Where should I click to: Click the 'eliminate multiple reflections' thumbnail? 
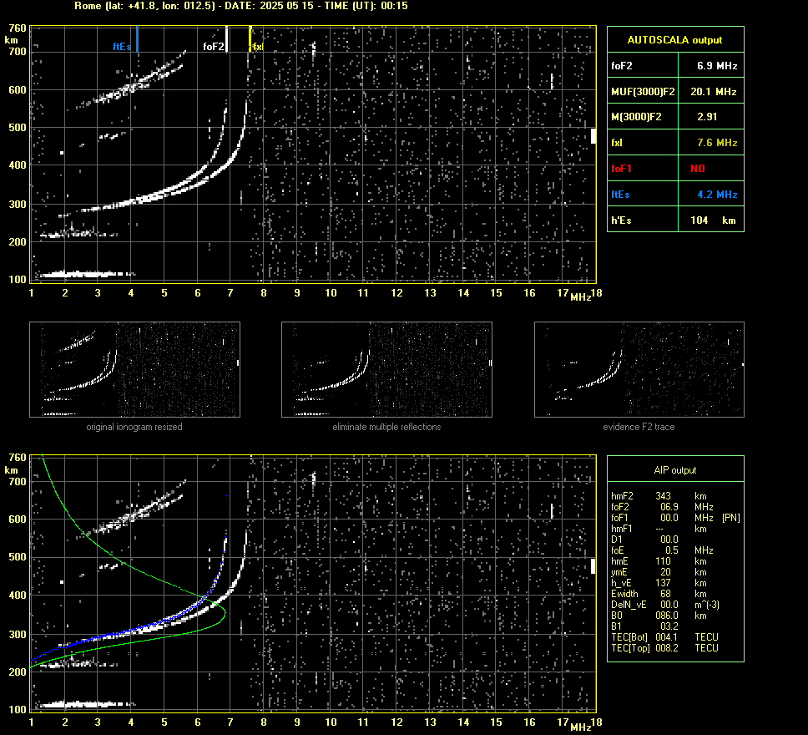[x=386, y=369]
